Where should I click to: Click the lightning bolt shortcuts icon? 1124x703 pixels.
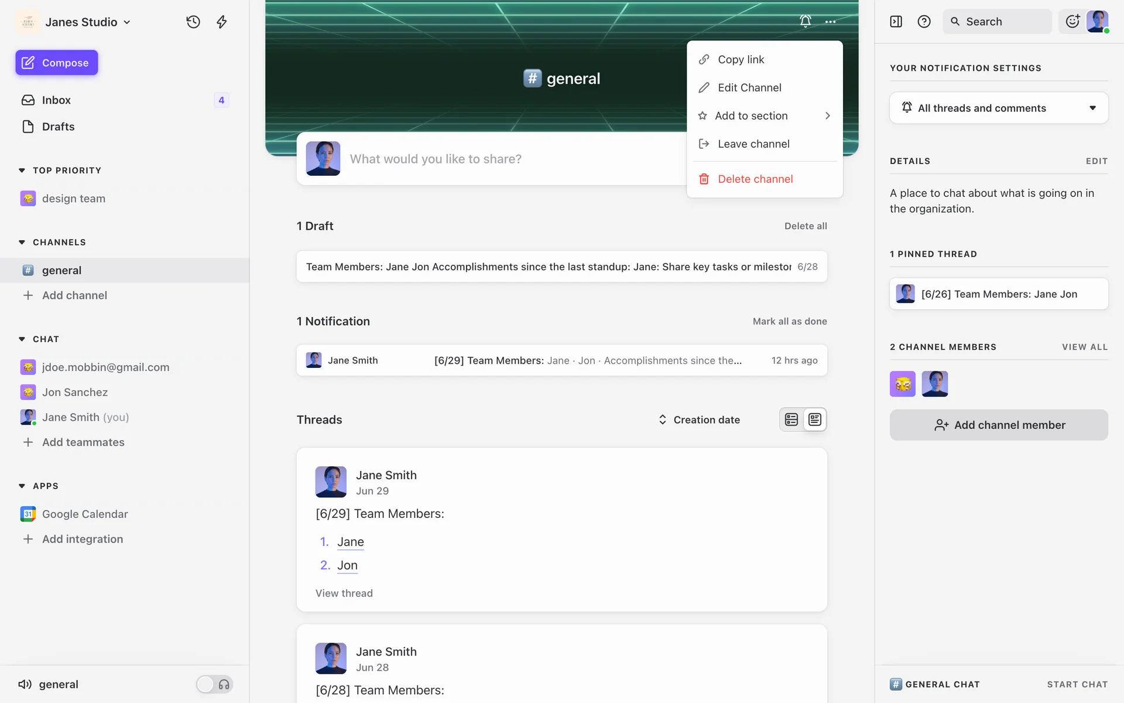click(222, 22)
